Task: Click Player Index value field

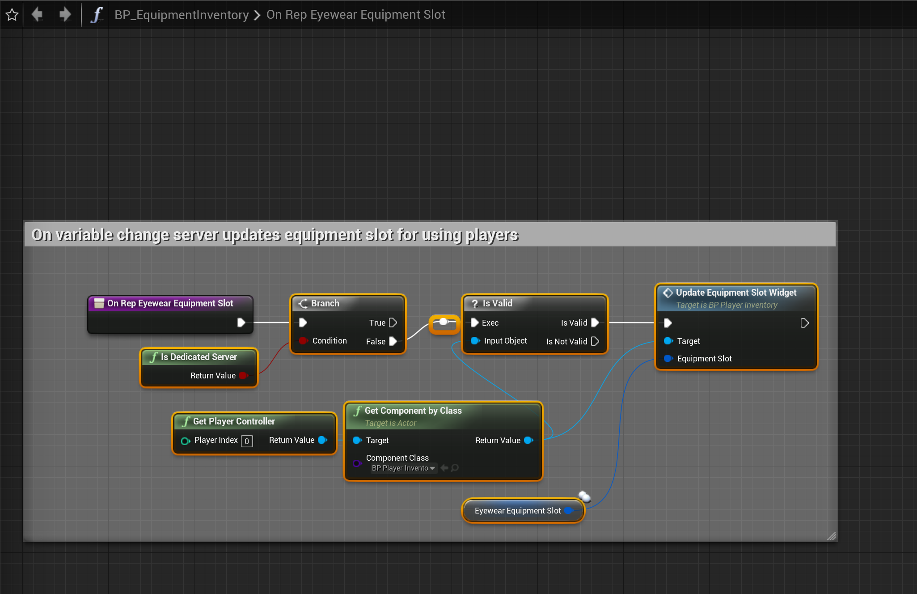Action: tap(247, 441)
